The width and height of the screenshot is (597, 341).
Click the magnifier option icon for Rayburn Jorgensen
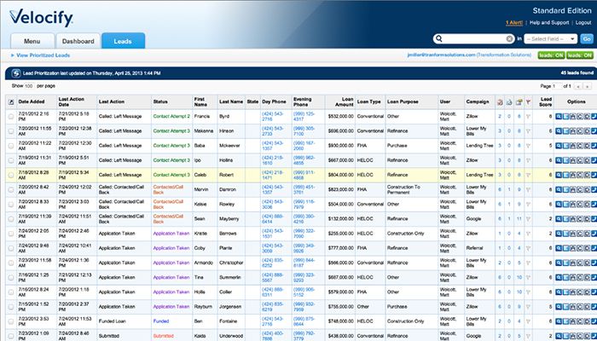[559, 307]
